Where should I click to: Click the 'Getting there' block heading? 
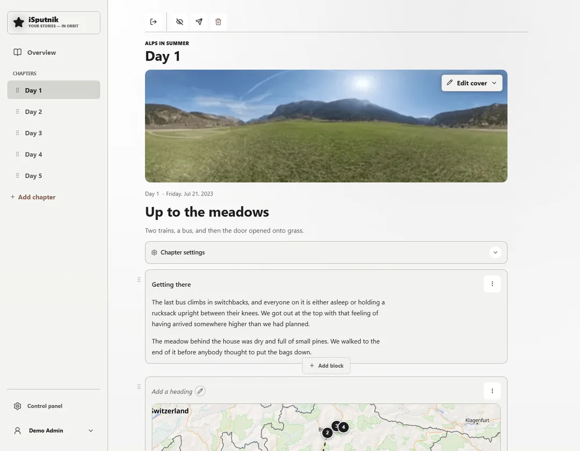click(171, 285)
